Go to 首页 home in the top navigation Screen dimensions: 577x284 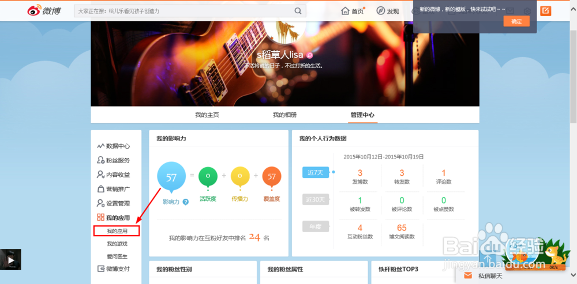(x=353, y=11)
